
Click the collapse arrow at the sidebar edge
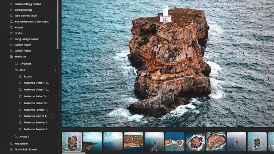point(56,70)
